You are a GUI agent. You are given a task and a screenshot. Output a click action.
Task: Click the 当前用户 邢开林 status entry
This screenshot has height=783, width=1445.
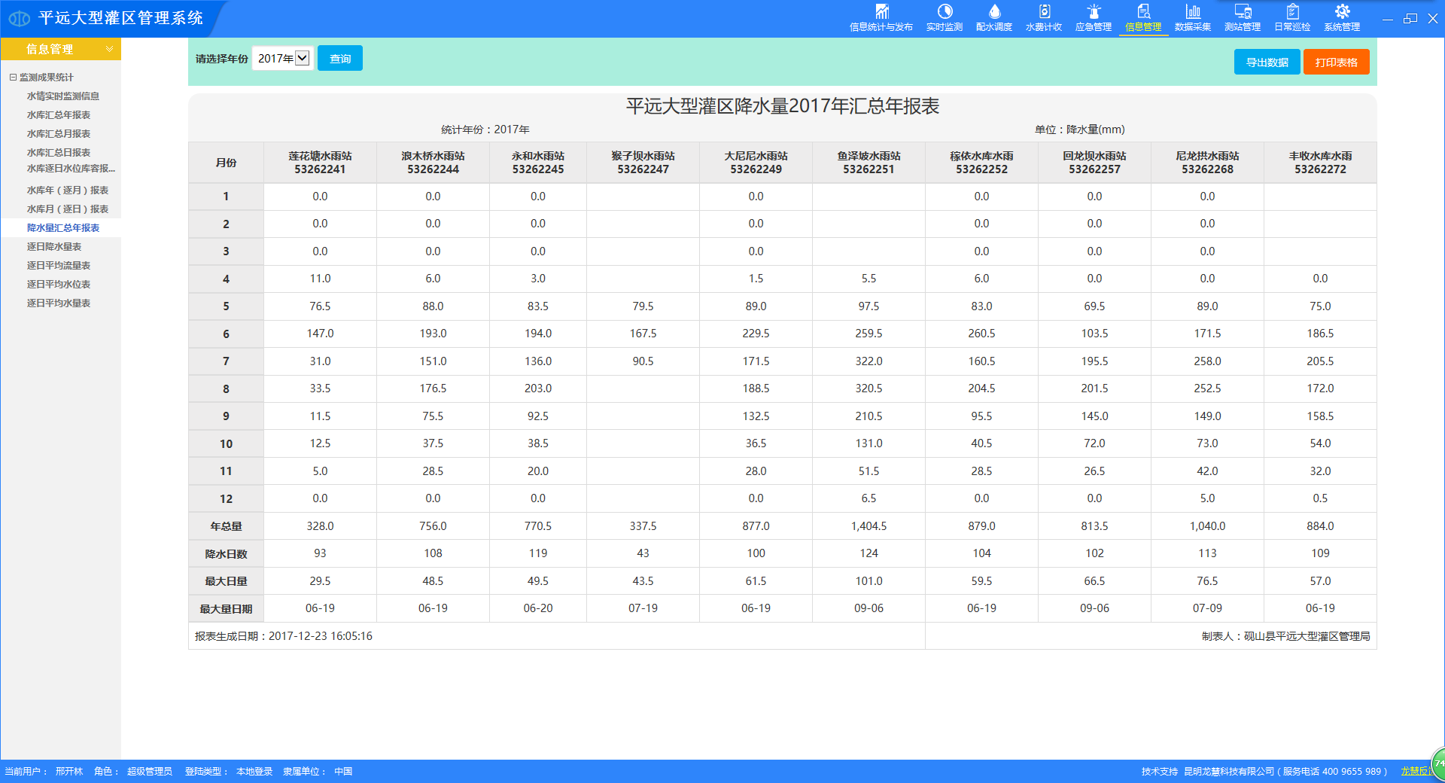point(44,771)
